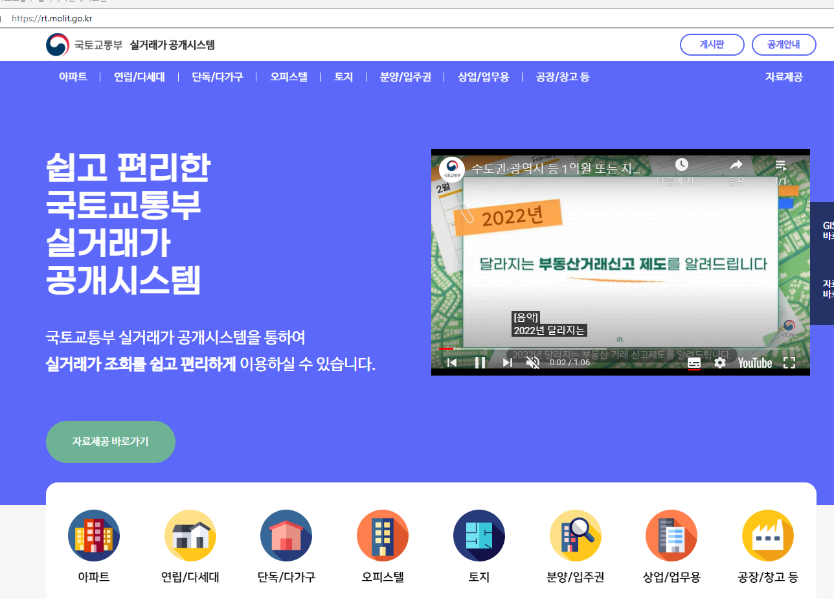
Task: Open the 상업/업무용 office icon
Action: (x=671, y=536)
